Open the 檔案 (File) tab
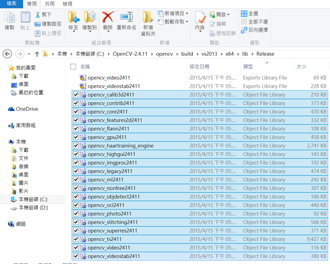Screen dimensions: 330x264 pyautogui.click(x=12, y=3)
